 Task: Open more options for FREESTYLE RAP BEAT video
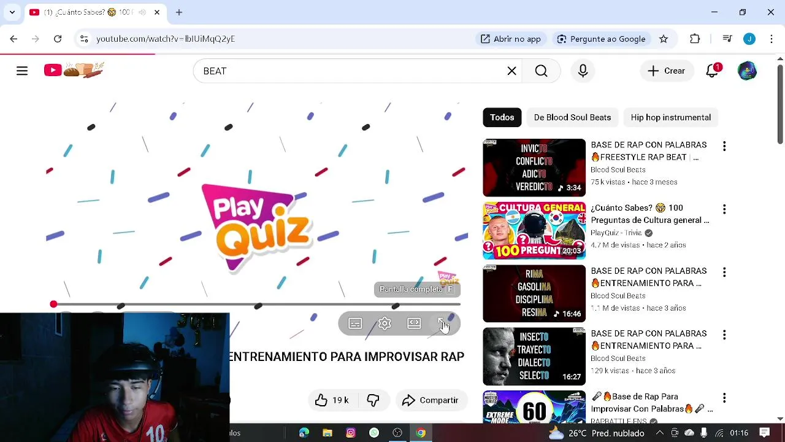pos(724,146)
